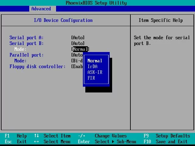
Task: Open the parallel Mode [Bi-d value
Action: tap(77, 61)
